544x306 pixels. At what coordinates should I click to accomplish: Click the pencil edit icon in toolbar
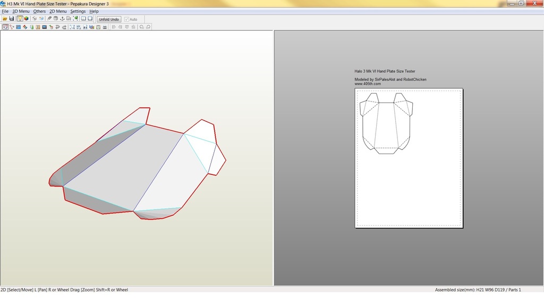(x=49, y=19)
